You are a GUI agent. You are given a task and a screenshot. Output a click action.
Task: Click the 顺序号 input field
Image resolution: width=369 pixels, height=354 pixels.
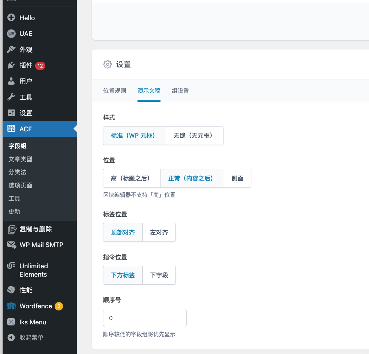144,318
